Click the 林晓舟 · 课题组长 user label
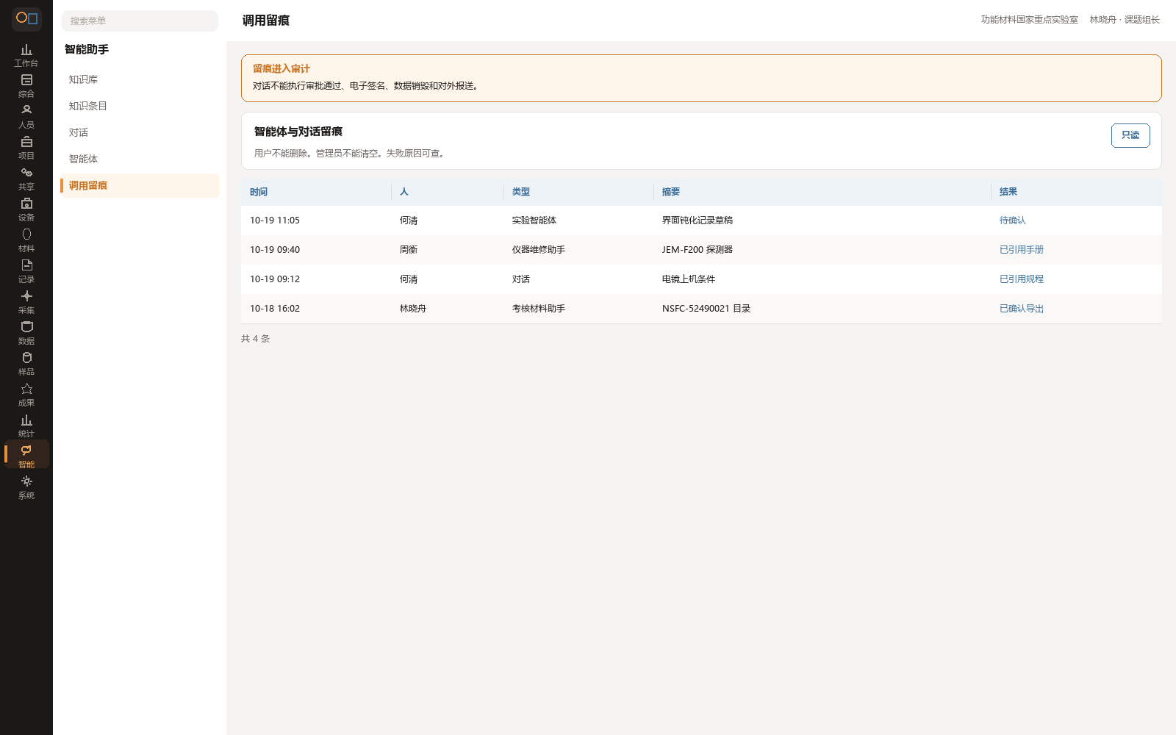This screenshot has width=1176, height=735. 1125,20
